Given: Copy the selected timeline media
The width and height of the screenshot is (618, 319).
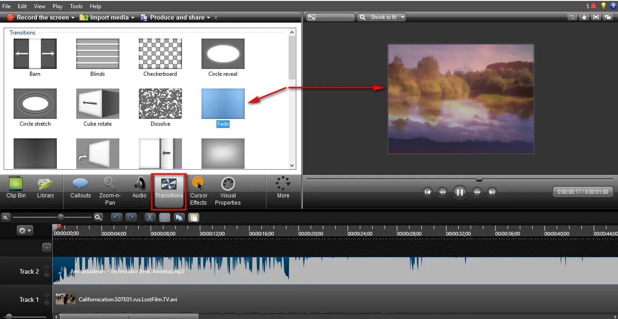Looking at the screenshot, I should [179, 217].
